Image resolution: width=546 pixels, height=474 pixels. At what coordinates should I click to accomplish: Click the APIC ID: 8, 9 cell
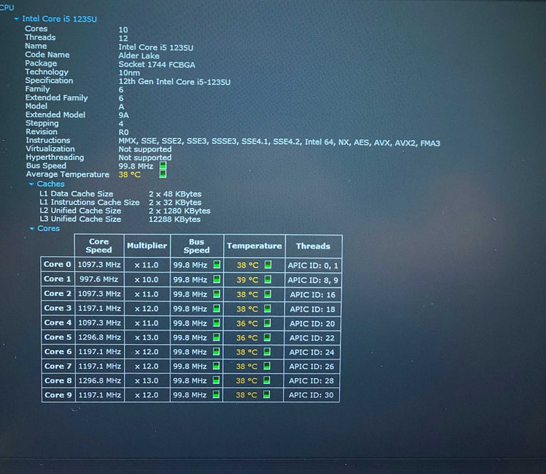pyautogui.click(x=313, y=280)
